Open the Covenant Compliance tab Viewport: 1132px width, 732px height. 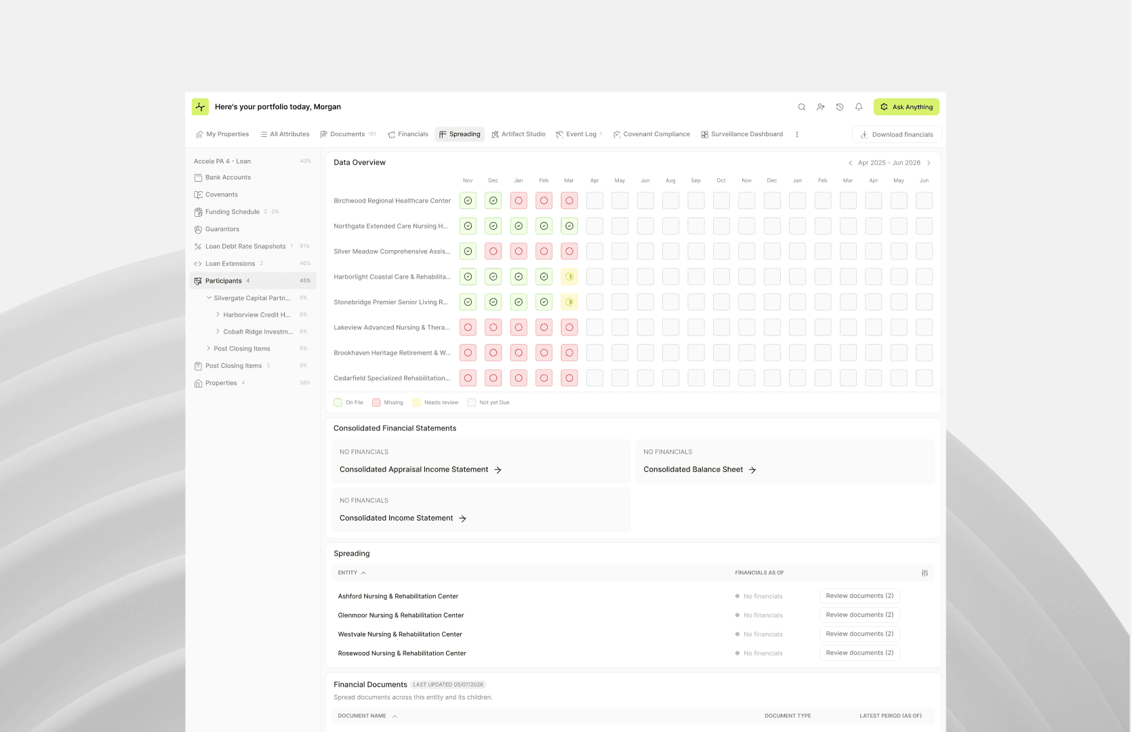tap(651, 134)
